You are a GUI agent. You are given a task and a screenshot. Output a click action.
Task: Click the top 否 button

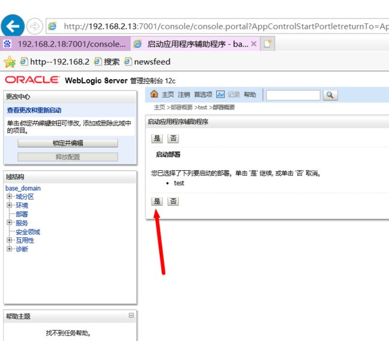pos(173,138)
